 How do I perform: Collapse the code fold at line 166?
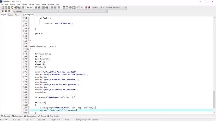pos(28,49)
